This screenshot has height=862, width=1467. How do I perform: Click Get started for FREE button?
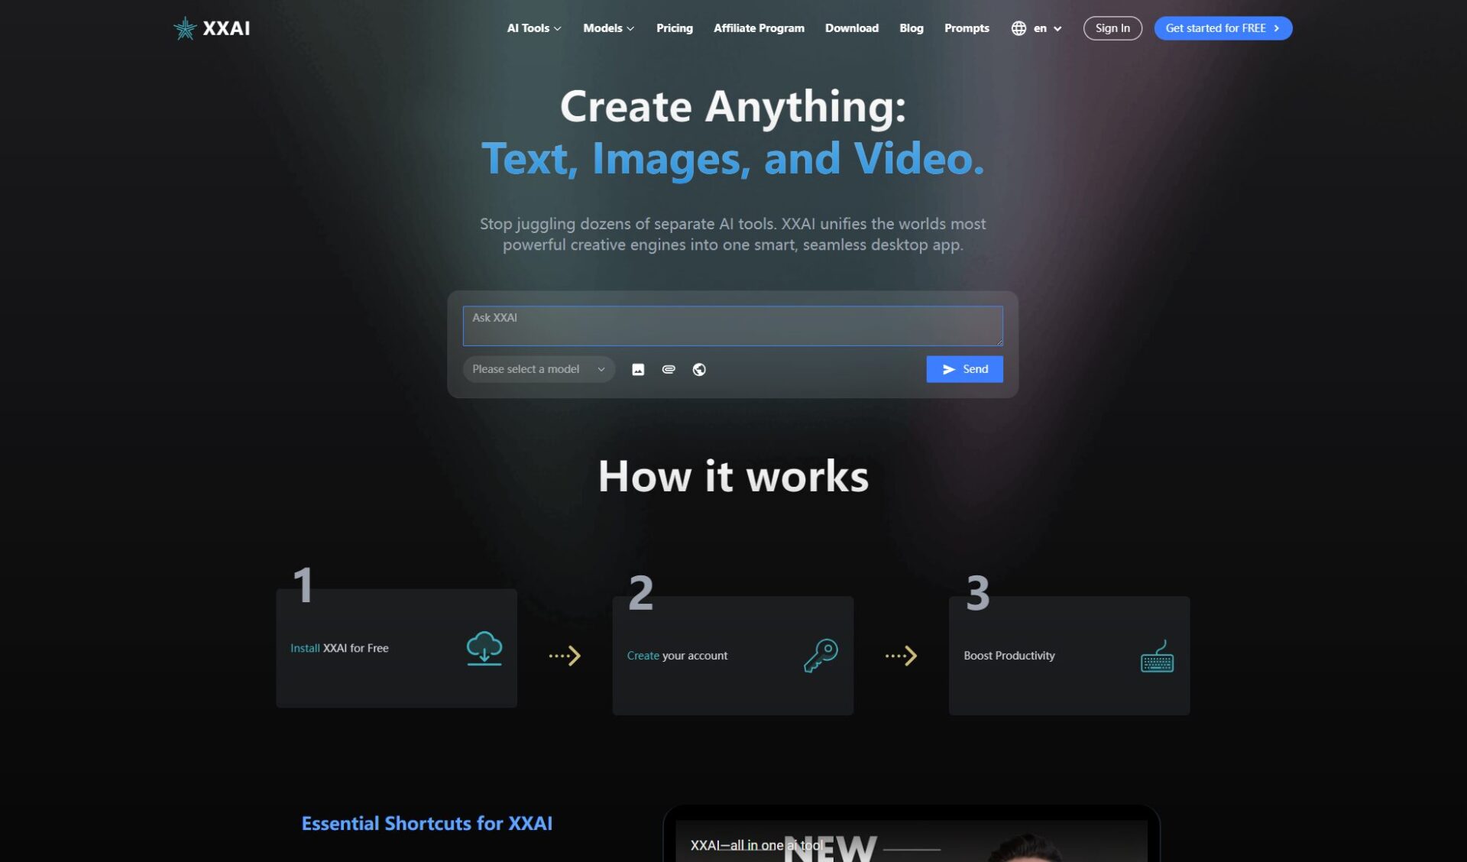[1222, 28]
